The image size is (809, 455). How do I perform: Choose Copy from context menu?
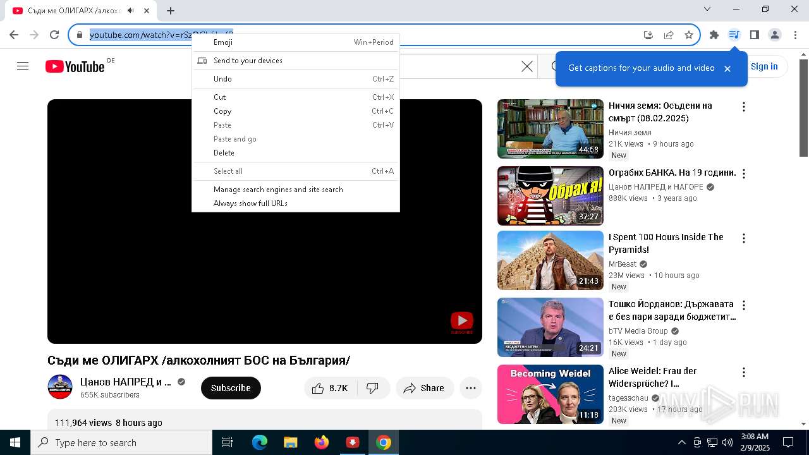296,111
